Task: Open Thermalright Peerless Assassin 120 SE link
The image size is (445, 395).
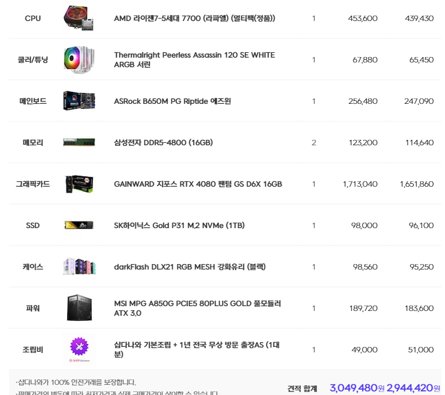Action: (195, 59)
